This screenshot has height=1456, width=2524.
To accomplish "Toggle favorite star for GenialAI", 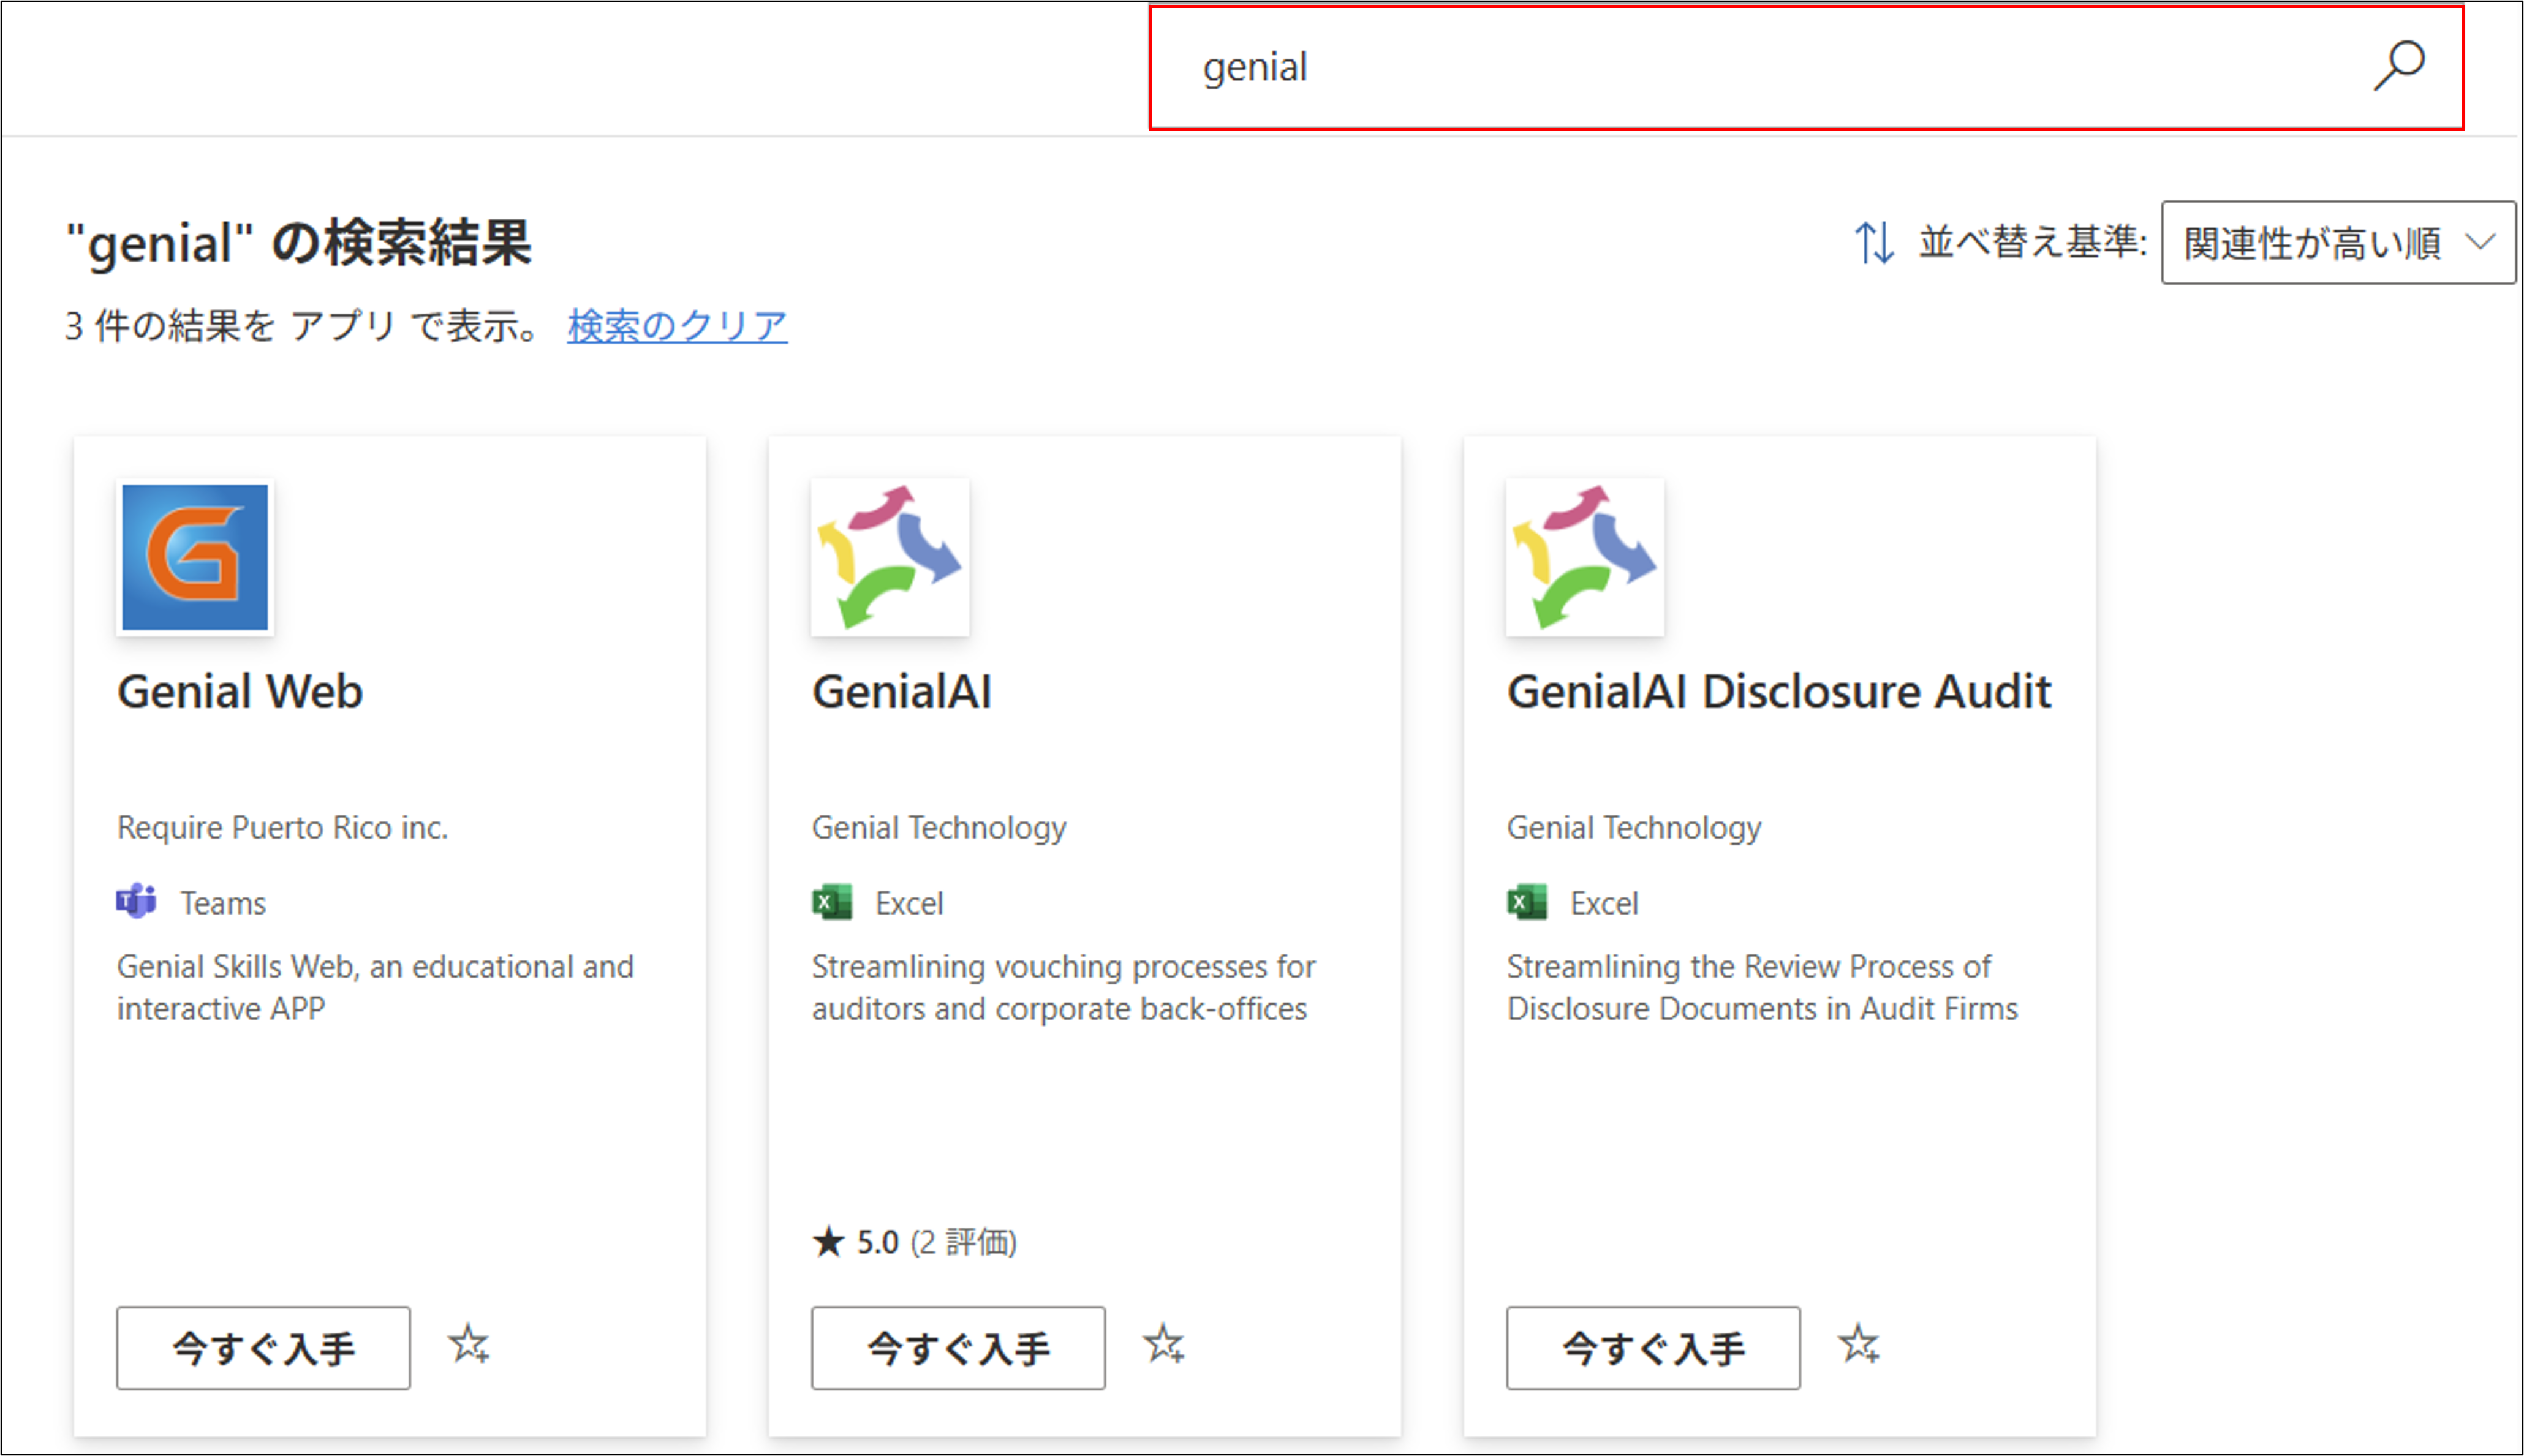I will 1163,1345.
